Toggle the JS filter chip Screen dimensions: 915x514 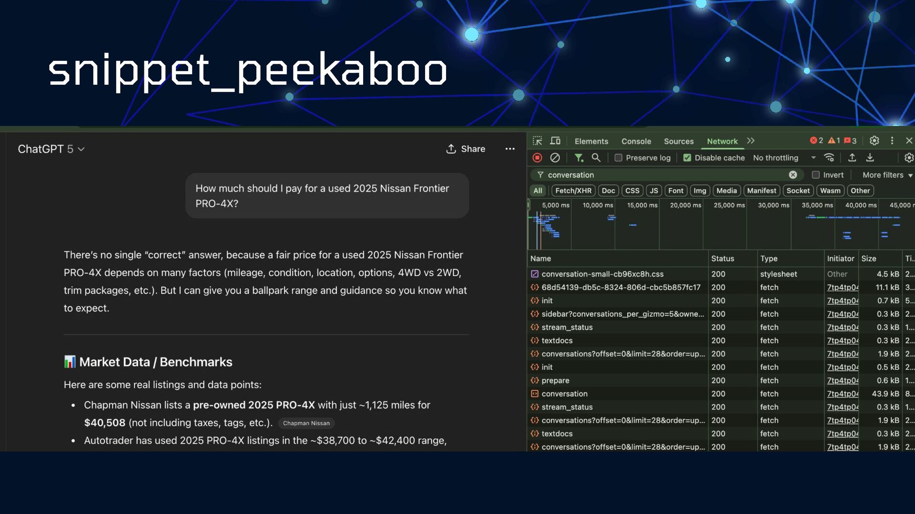click(654, 190)
